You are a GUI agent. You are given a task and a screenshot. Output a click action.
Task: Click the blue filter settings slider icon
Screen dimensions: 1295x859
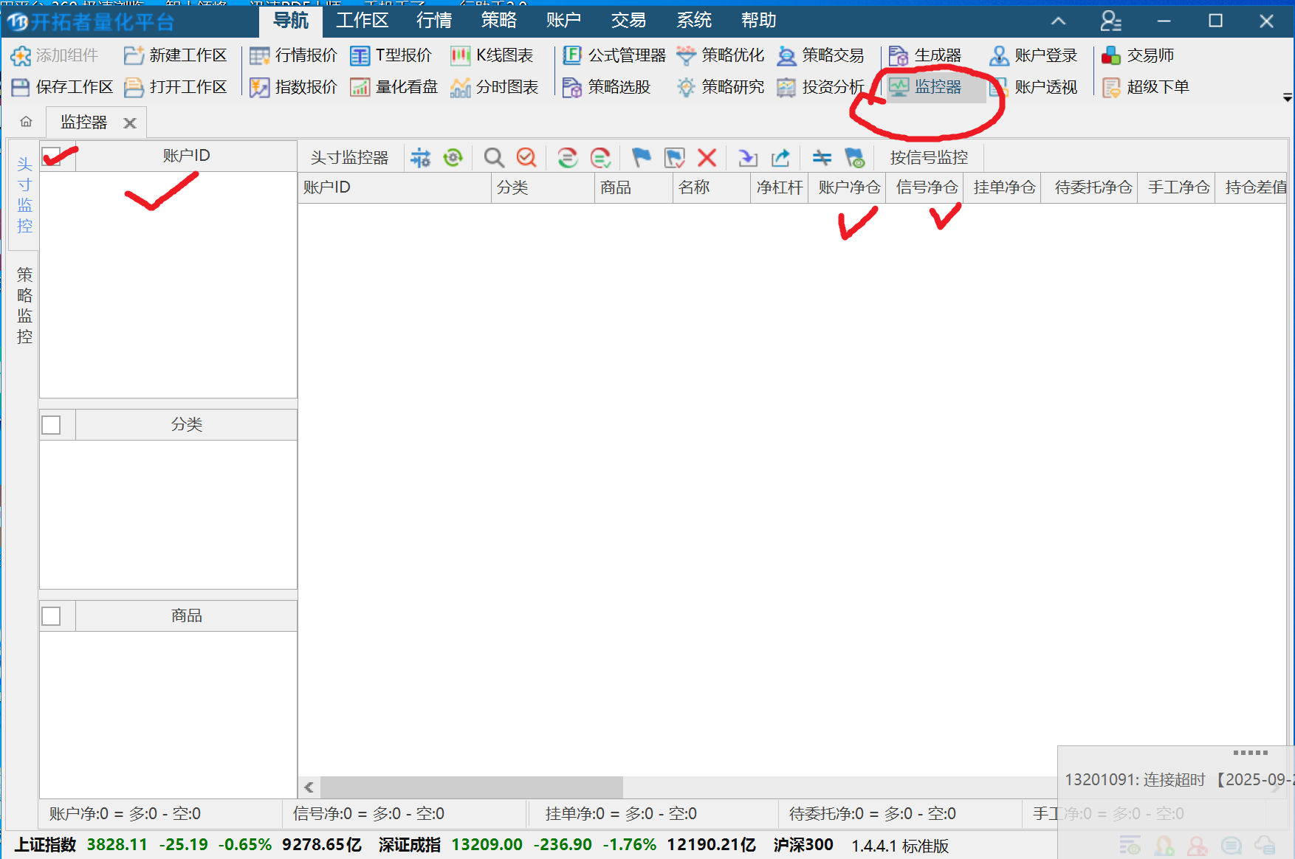coord(420,157)
